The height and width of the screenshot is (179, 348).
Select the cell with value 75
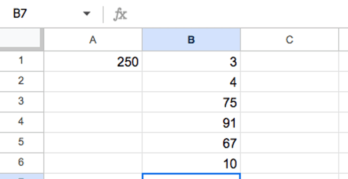pyautogui.click(x=191, y=102)
